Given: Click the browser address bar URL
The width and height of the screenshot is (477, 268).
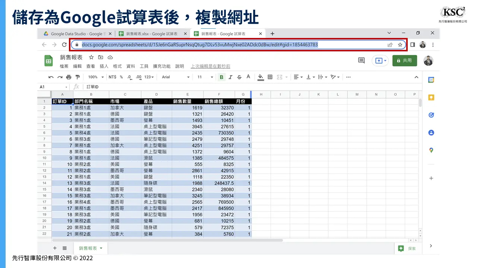Looking at the screenshot, I should [200, 45].
